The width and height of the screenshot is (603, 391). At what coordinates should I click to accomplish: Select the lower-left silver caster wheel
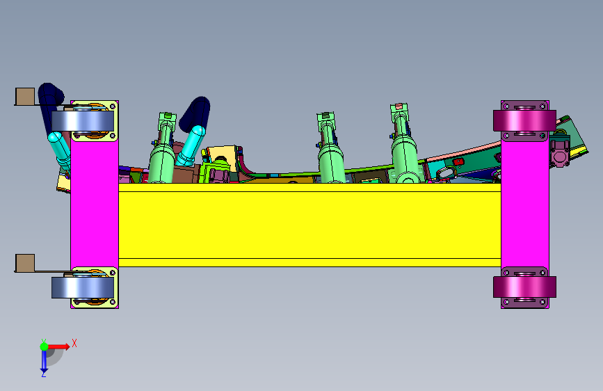tap(83, 287)
